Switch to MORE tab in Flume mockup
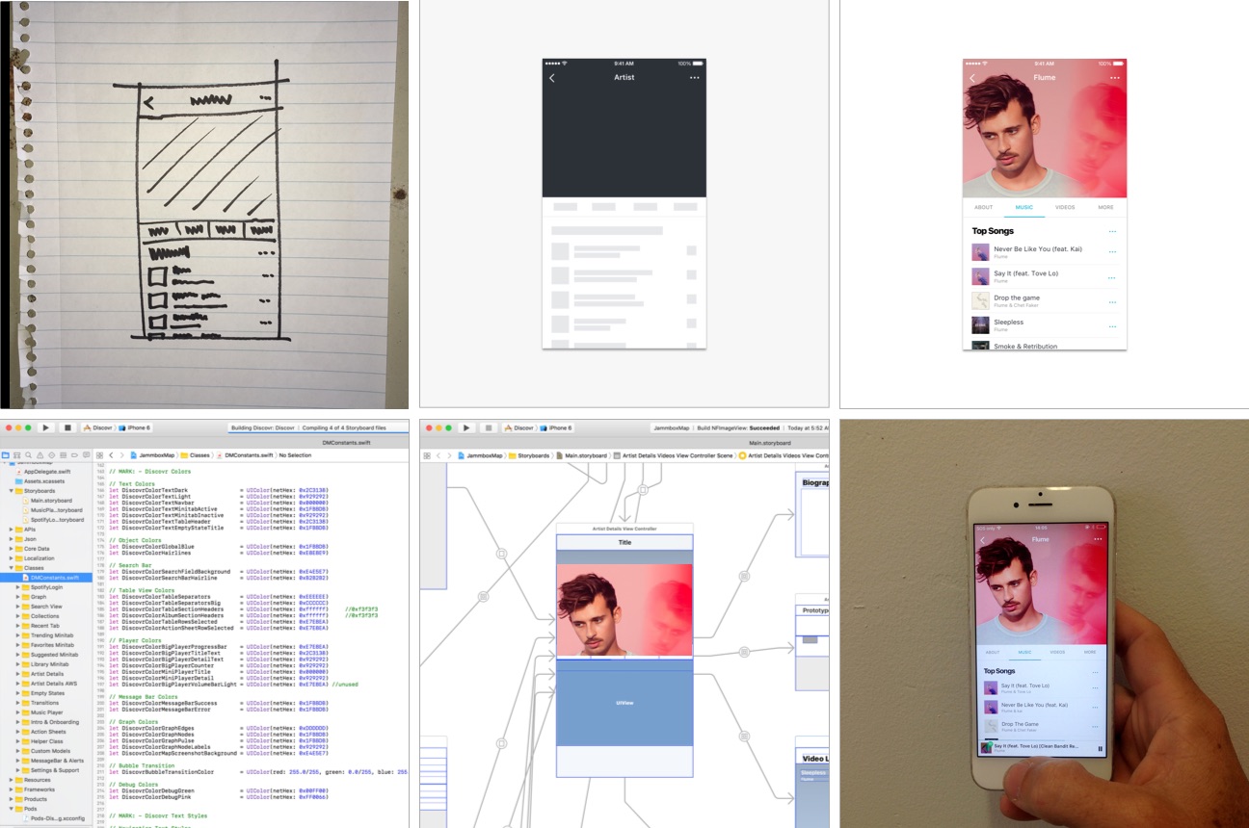This screenshot has width=1249, height=828. 1105,207
